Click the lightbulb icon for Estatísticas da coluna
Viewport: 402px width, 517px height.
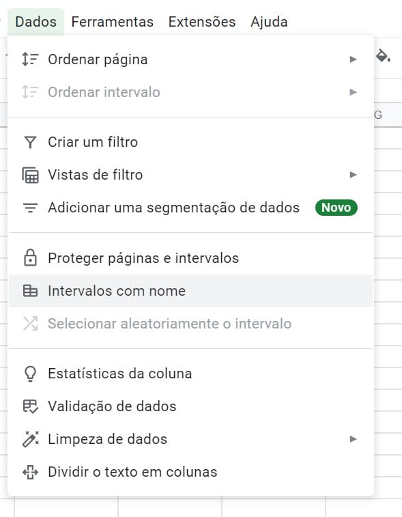coord(30,374)
